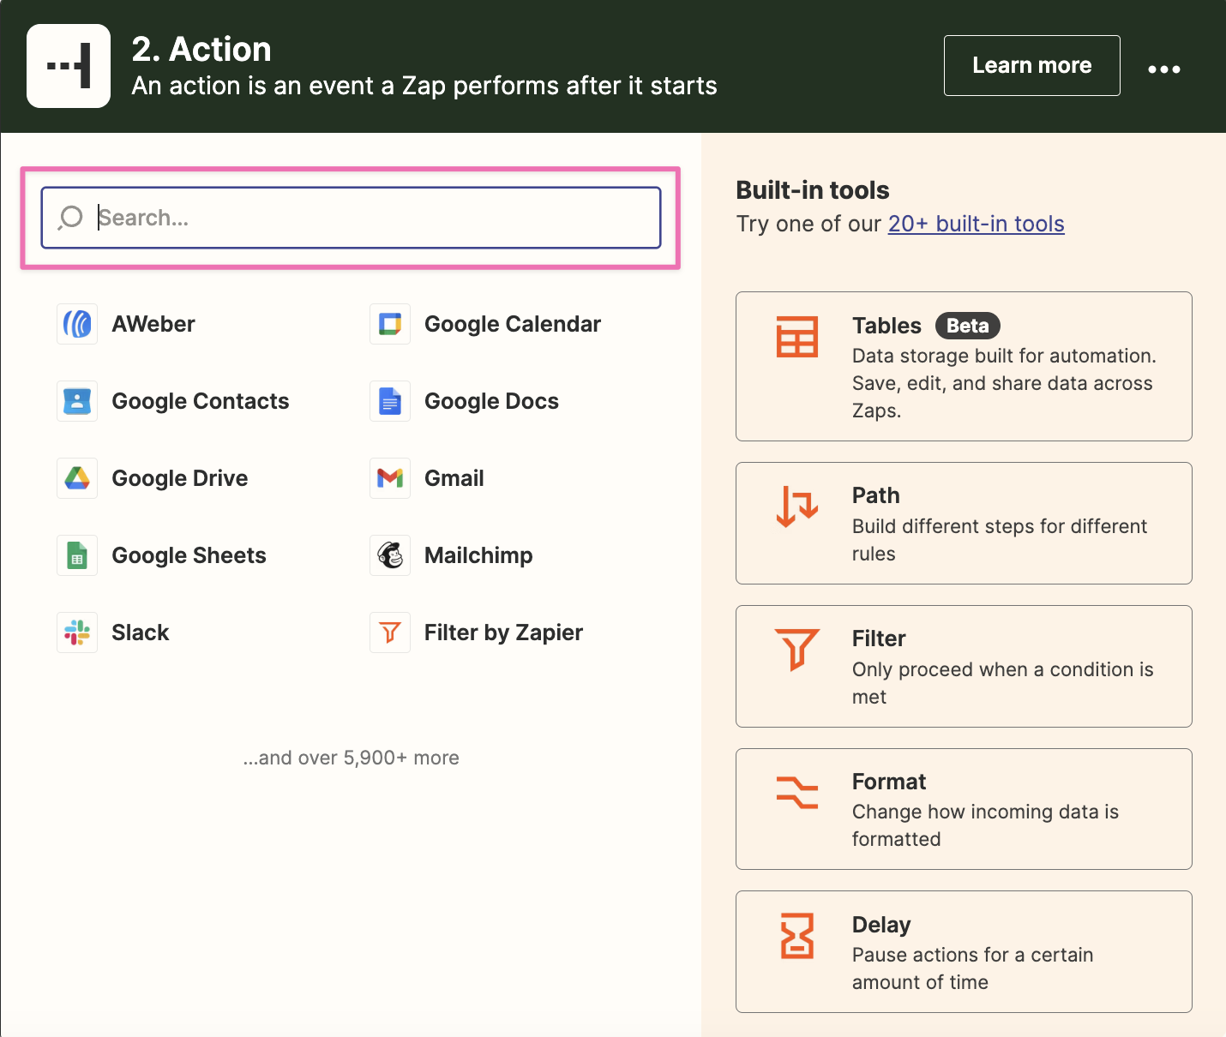Click the magnifier icon in search box

tap(70, 218)
